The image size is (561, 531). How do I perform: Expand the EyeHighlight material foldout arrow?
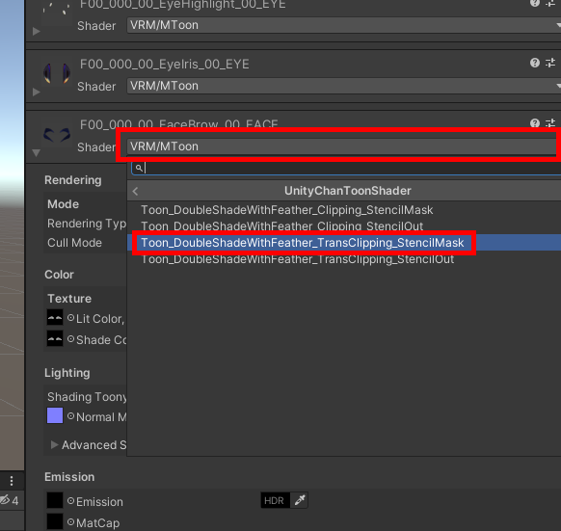coord(36,32)
